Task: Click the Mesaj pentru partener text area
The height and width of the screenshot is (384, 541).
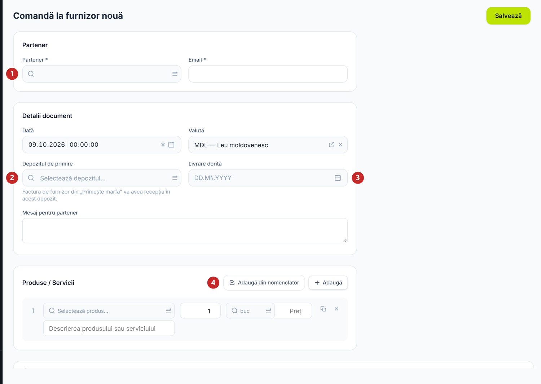Action: coord(185,231)
